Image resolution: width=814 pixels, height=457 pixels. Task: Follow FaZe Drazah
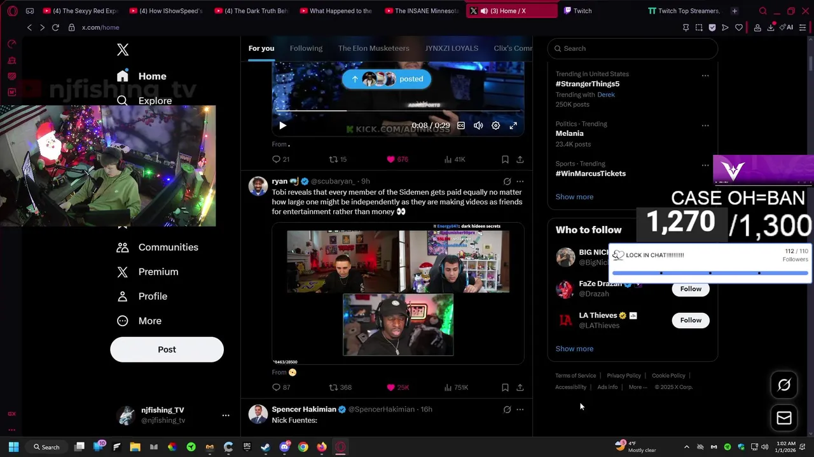[x=691, y=289]
